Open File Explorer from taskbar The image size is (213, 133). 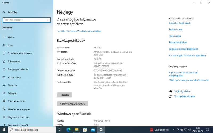(76, 130)
